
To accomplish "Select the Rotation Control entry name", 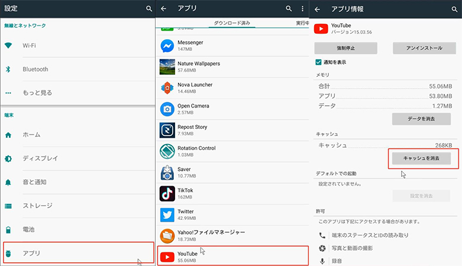I will 196,148.
